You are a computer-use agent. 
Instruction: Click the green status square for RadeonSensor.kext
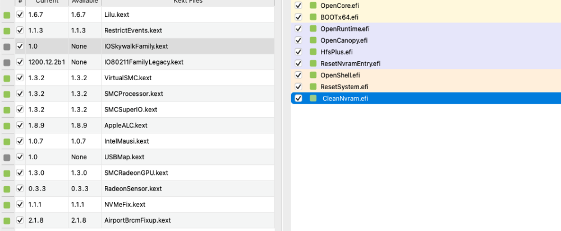tap(7, 189)
